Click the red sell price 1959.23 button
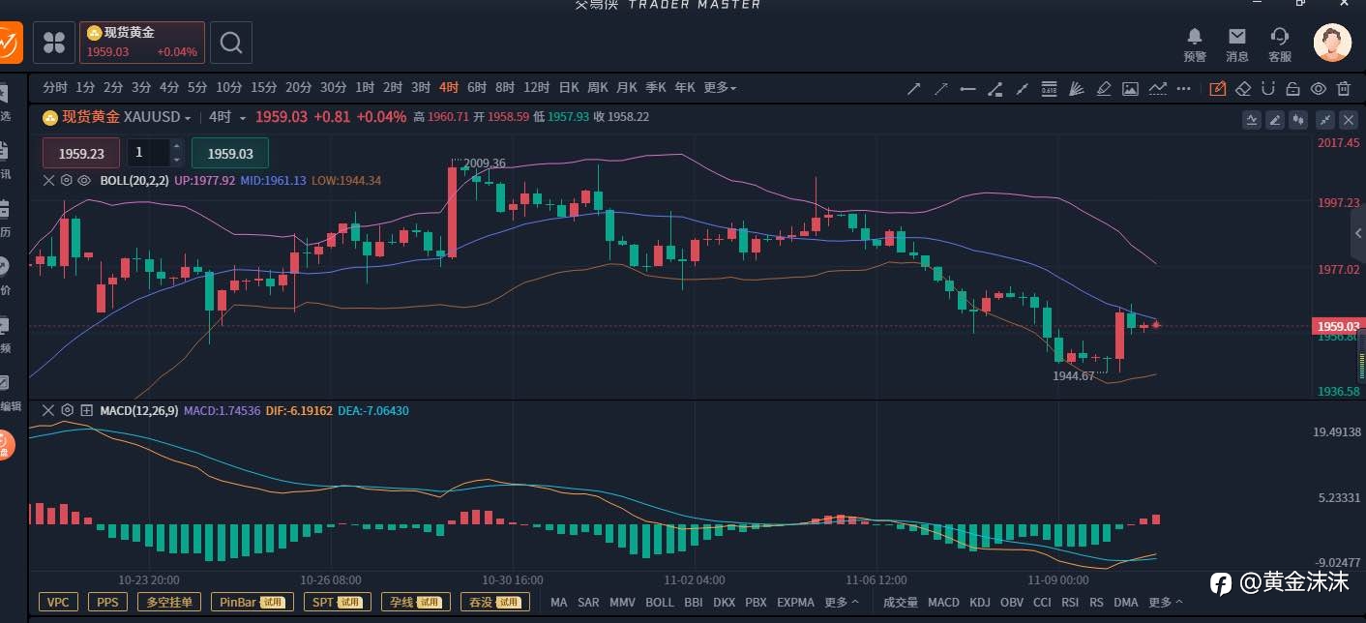Viewport: 1366px width, 623px height. pyautogui.click(x=81, y=153)
